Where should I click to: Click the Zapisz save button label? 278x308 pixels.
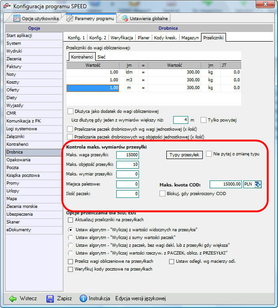pos(64,298)
